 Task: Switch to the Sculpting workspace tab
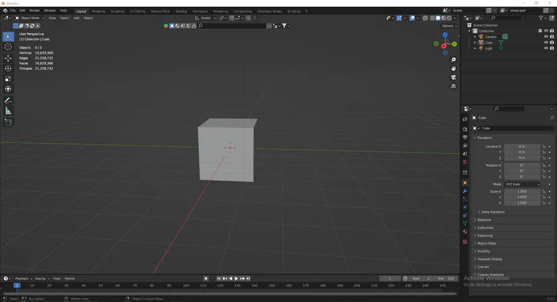point(117,11)
